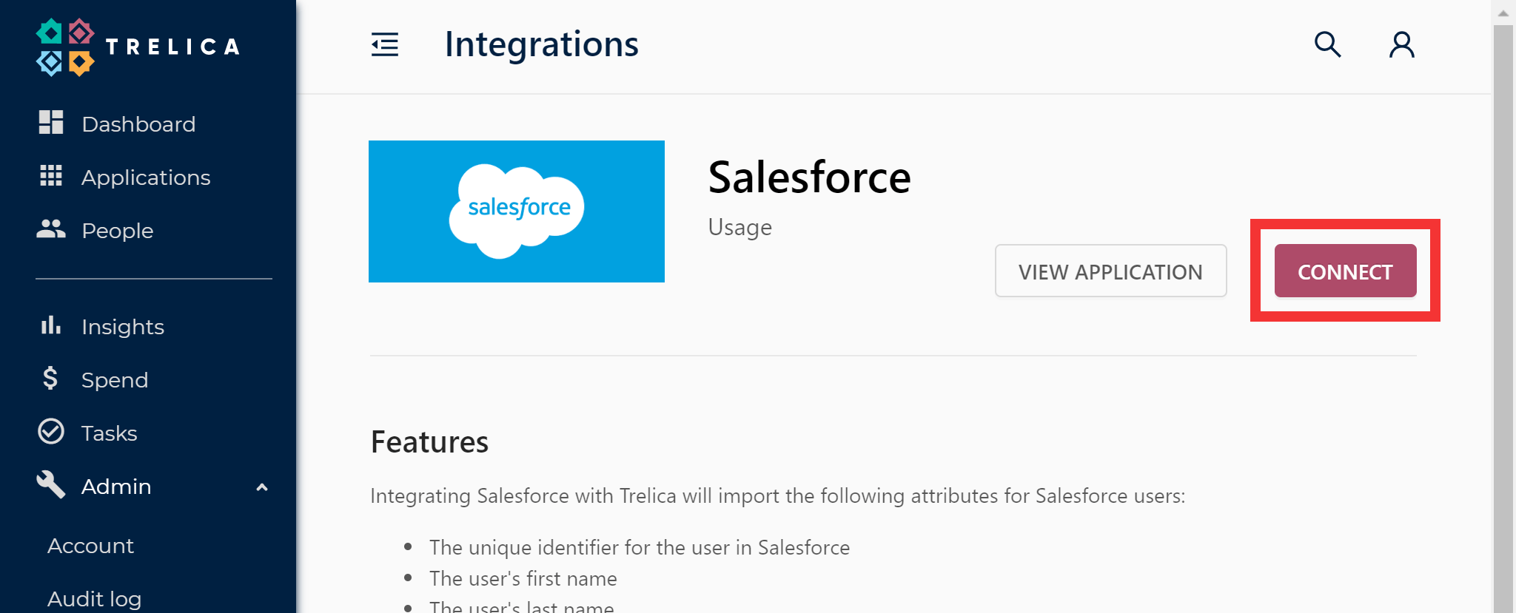Click the Spend dollar icon

point(50,379)
